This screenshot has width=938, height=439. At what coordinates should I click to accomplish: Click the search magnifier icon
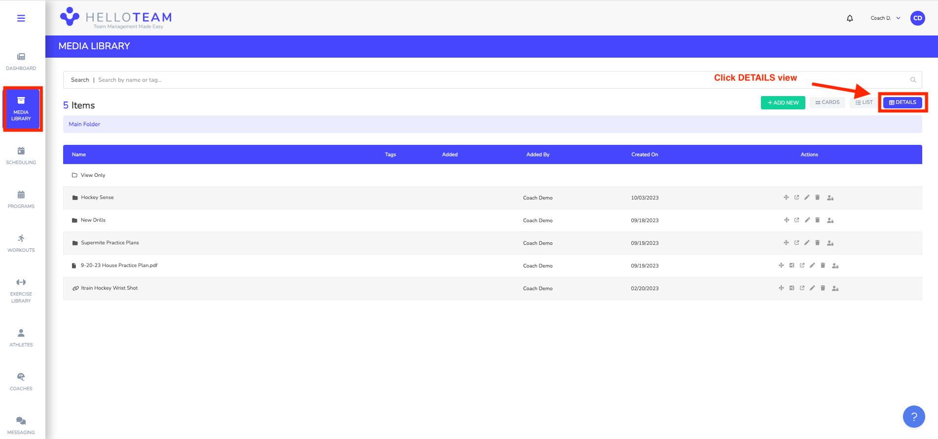(913, 80)
